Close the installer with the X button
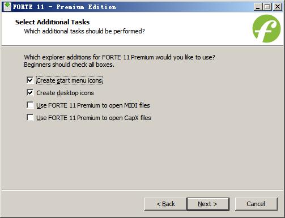285x218 pixels. (278, 7)
